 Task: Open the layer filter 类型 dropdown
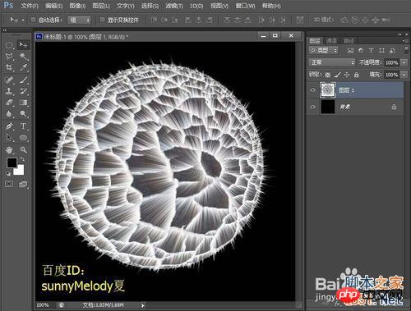point(323,50)
